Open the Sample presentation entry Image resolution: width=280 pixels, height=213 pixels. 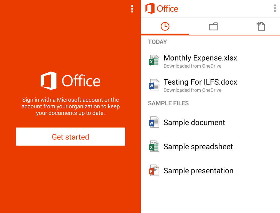point(198,171)
